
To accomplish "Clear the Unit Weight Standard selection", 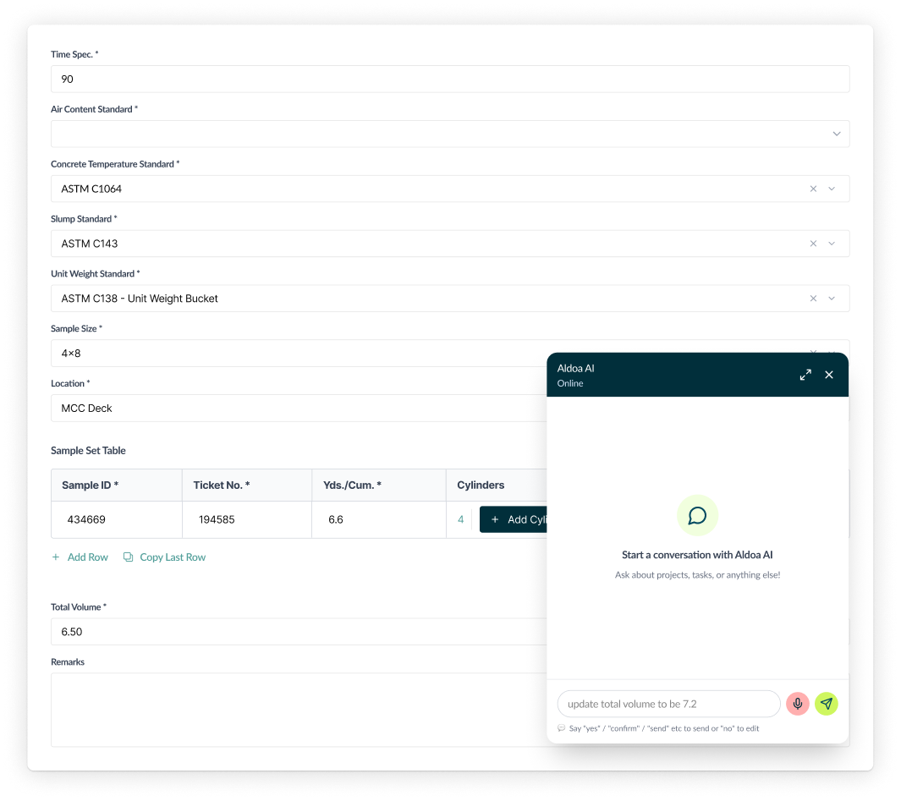I will pos(812,298).
